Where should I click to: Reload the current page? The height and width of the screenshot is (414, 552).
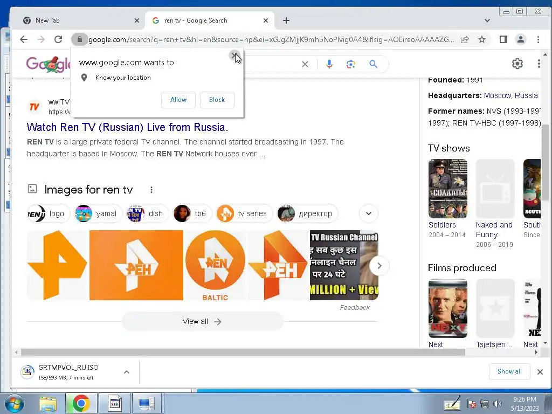pyautogui.click(x=58, y=39)
